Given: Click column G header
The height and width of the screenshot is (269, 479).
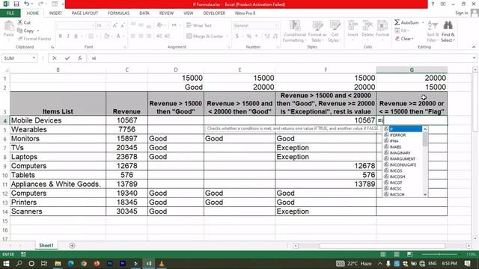Looking at the screenshot, I should tap(412, 69).
